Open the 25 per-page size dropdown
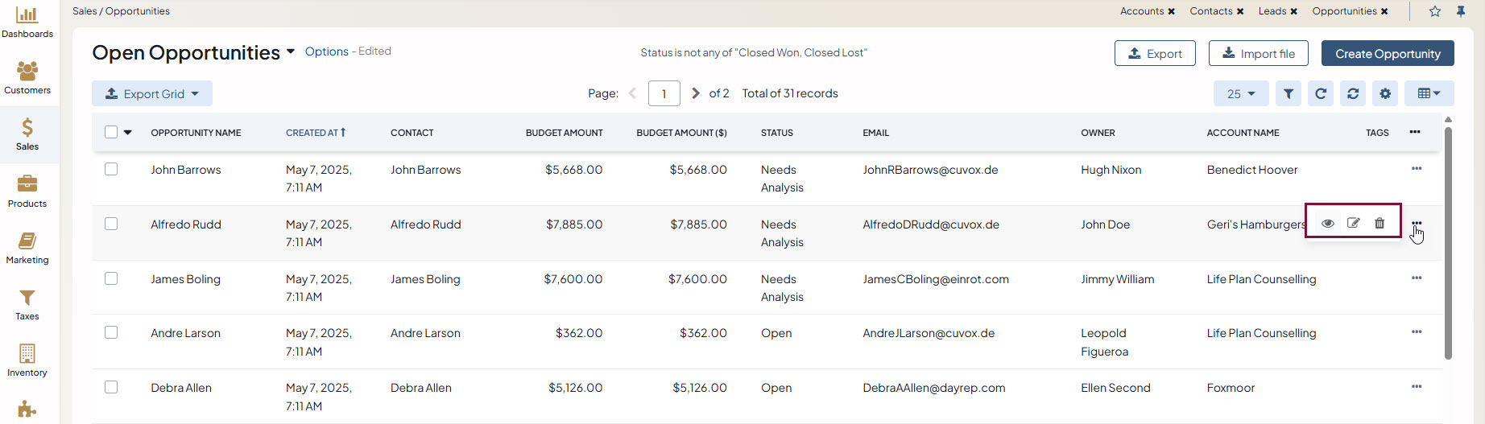 [1240, 94]
